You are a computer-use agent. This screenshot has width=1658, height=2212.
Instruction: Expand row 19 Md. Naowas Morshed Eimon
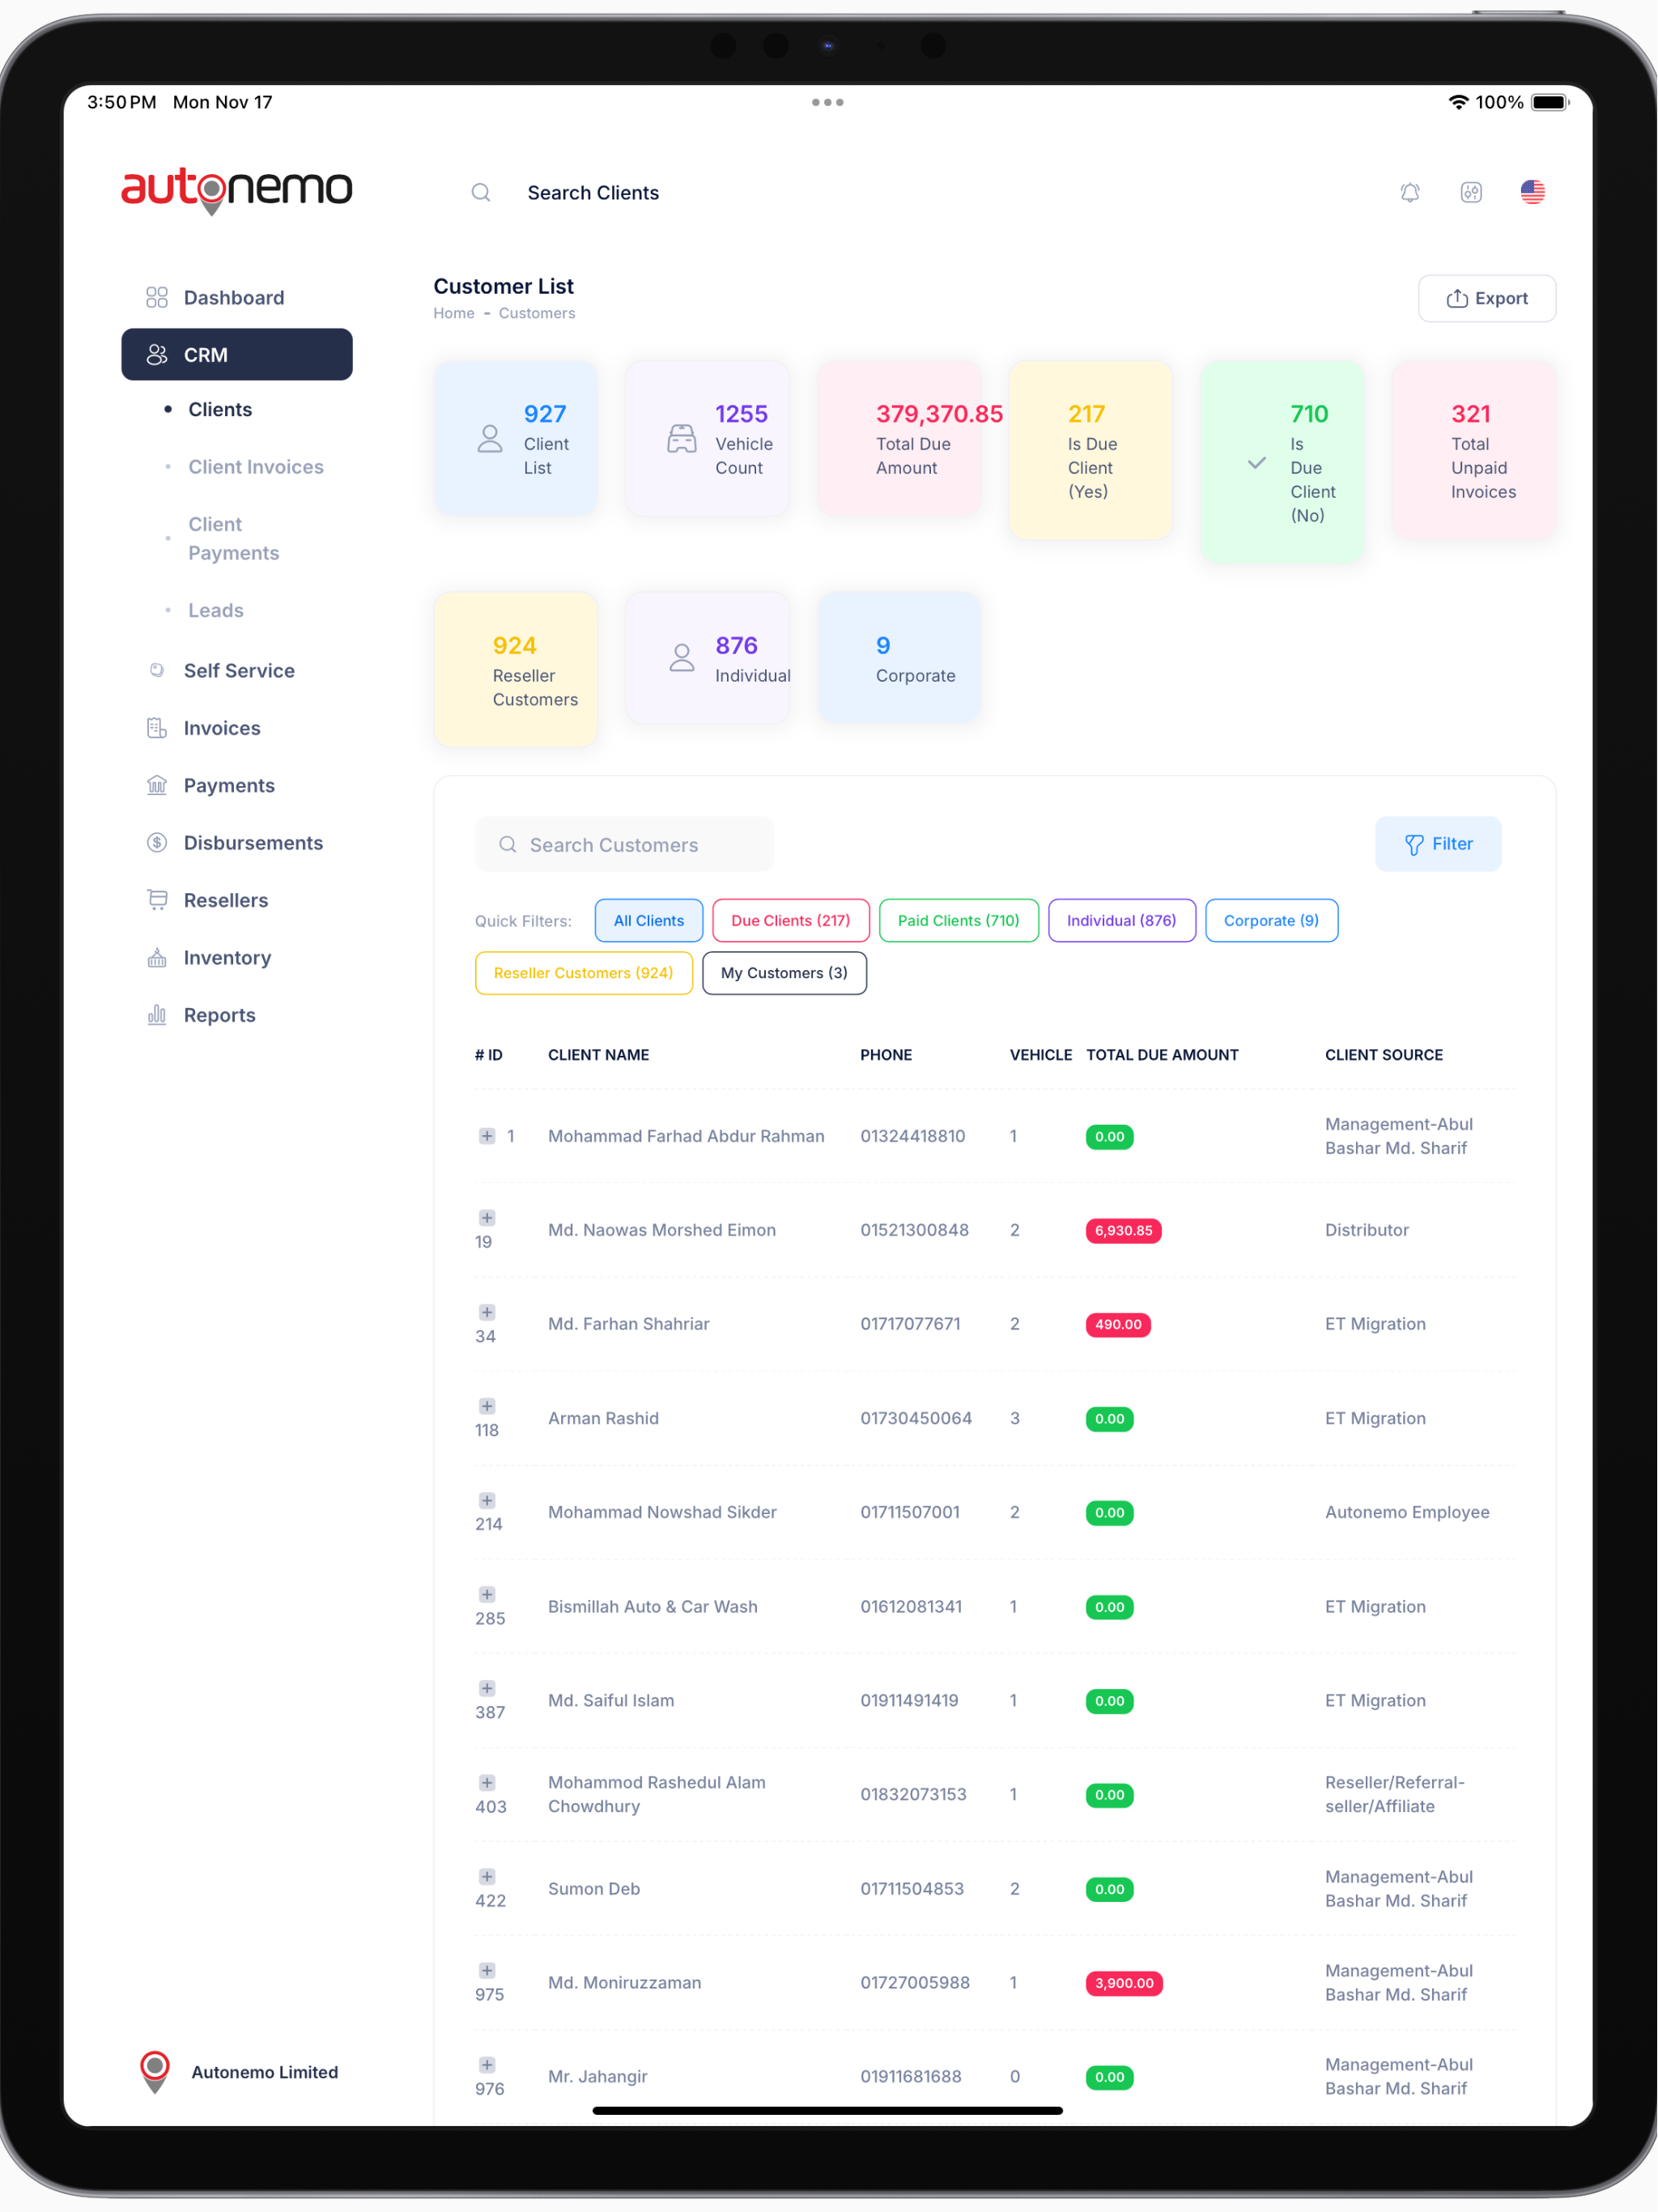(x=487, y=1218)
